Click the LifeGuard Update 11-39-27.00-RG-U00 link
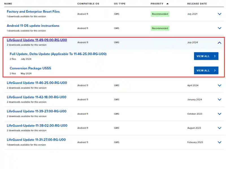226x169 pixels. [37, 111]
